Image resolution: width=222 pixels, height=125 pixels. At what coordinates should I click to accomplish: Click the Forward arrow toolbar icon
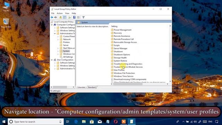click(55, 17)
